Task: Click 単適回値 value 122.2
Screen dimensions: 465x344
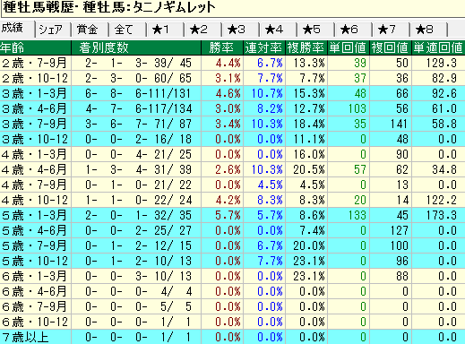Action: tap(442, 200)
